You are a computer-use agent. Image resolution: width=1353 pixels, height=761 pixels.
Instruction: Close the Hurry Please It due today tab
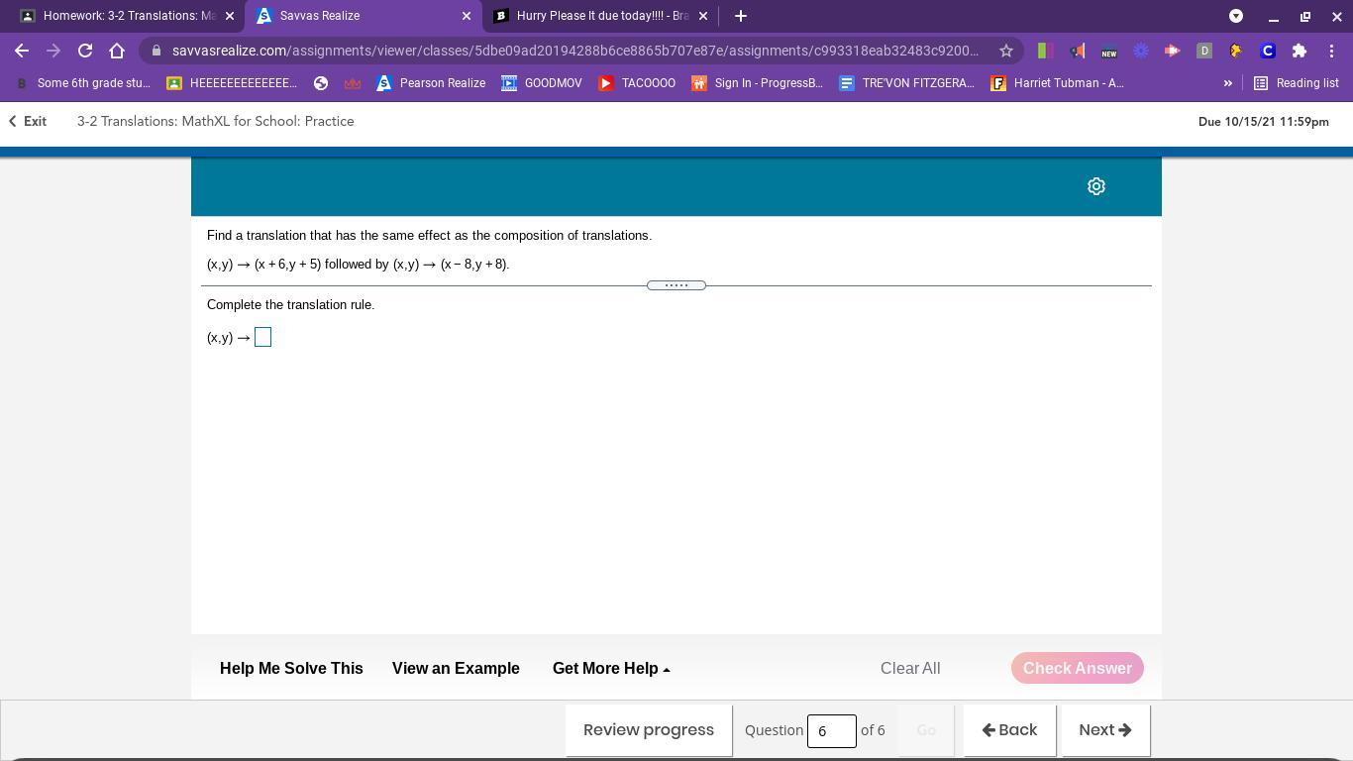[703, 16]
